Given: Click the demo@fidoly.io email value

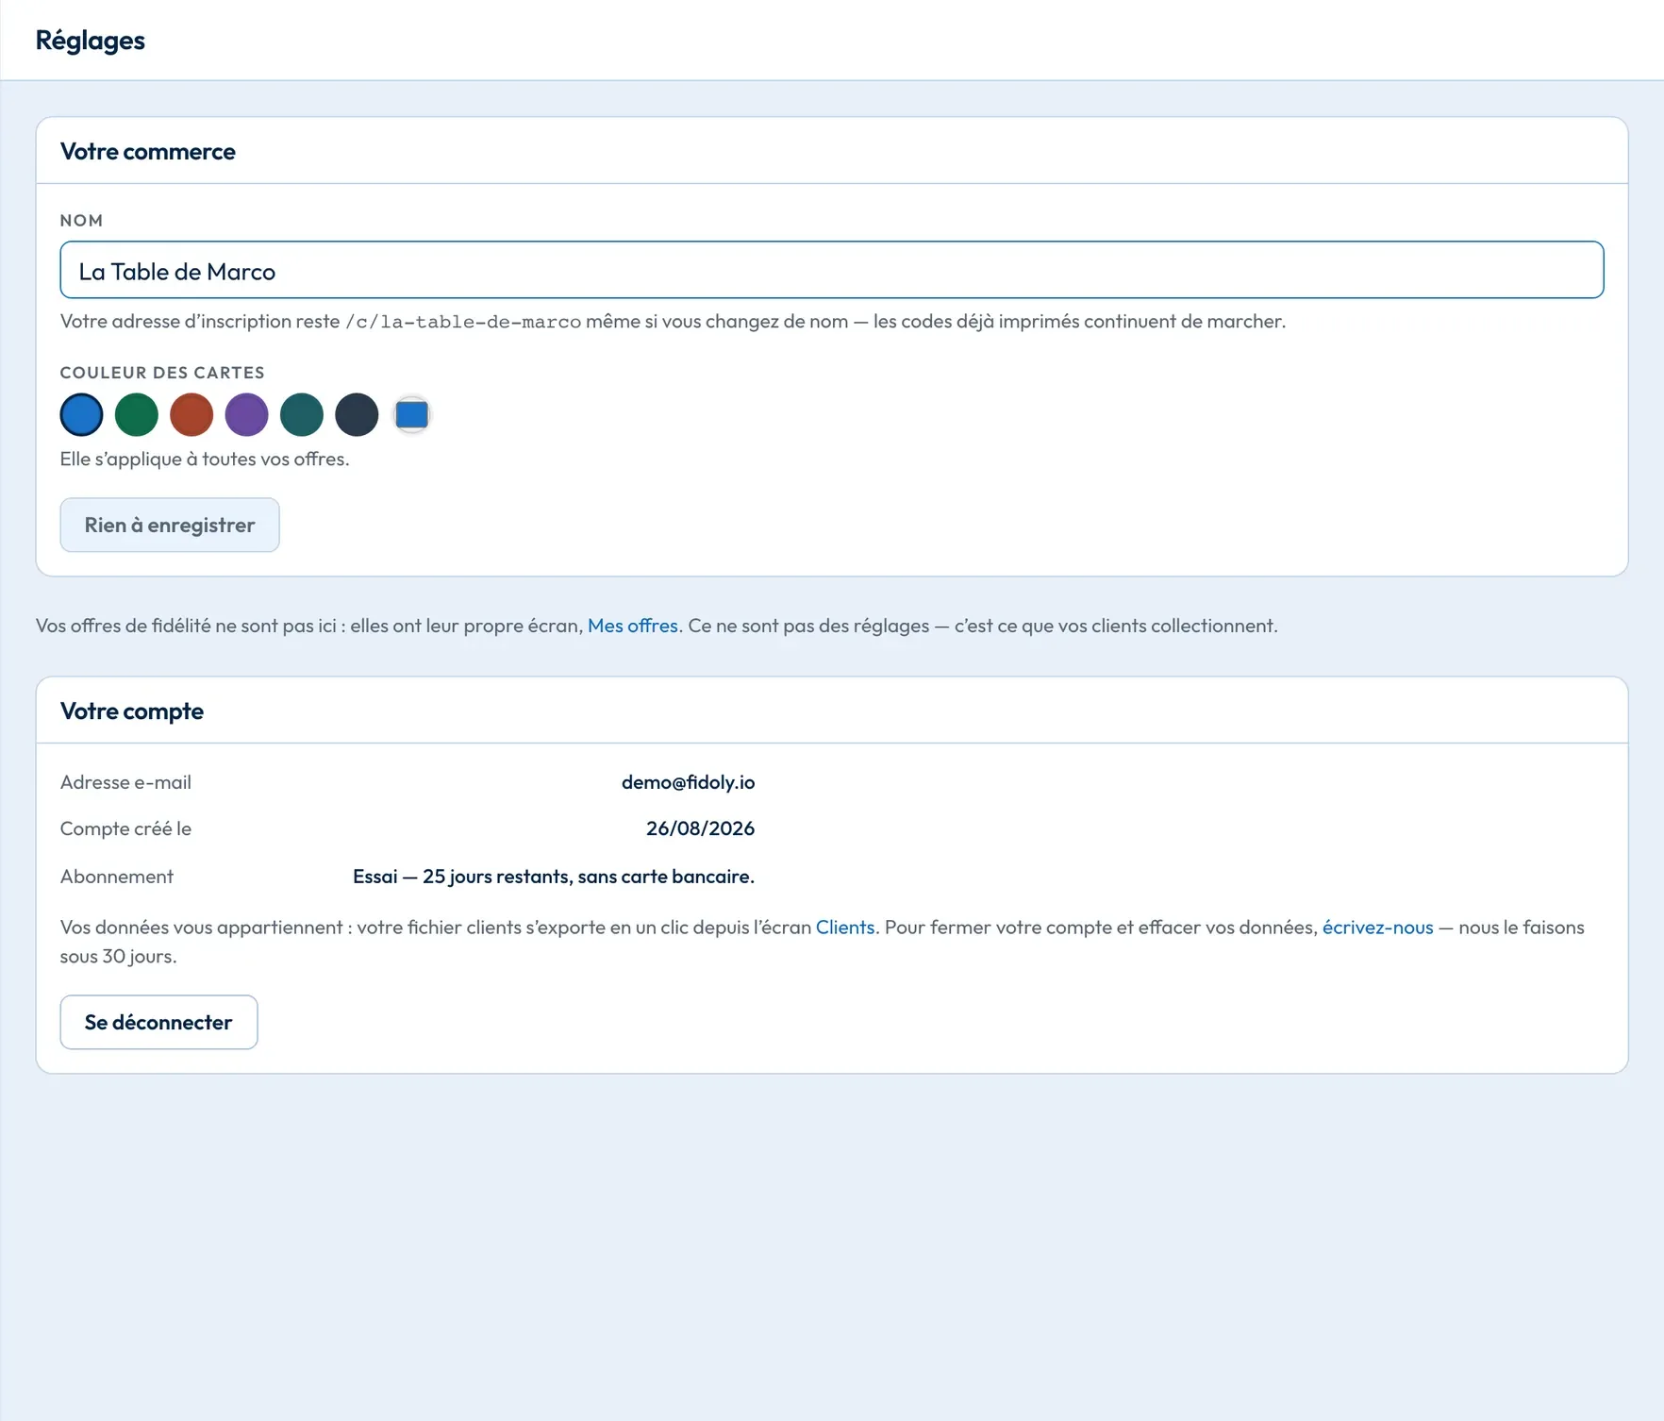Looking at the screenshot, I should tap(689, 782).
